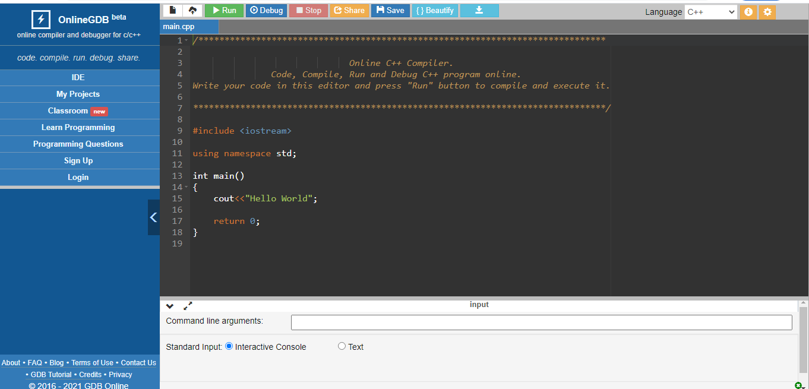Click the orange info icon button
Screen dimensions: 809x389
coord(748,12)
